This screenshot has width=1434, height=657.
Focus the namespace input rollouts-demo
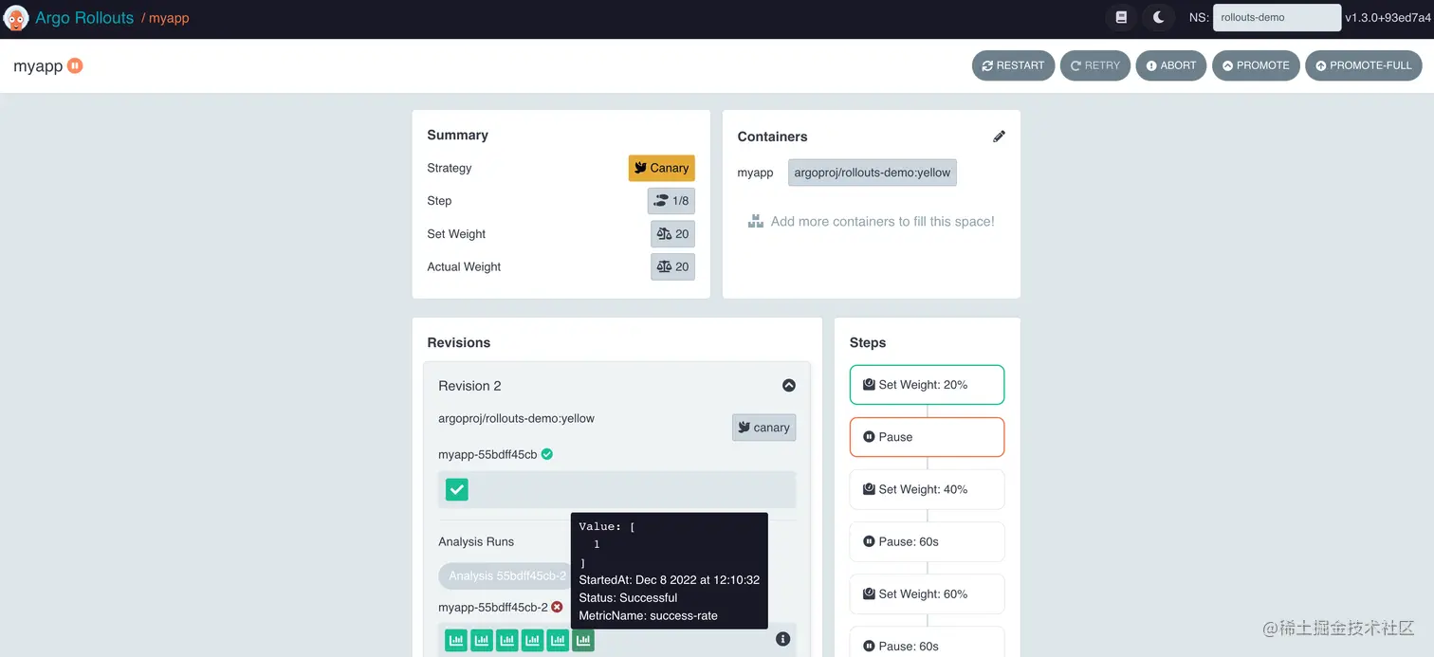(x=1277, y=18)
